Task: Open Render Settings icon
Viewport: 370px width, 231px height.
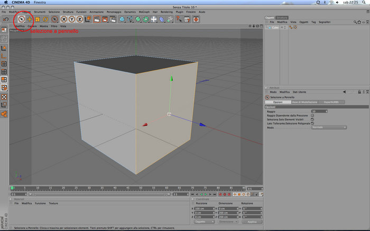Action: 113,19
